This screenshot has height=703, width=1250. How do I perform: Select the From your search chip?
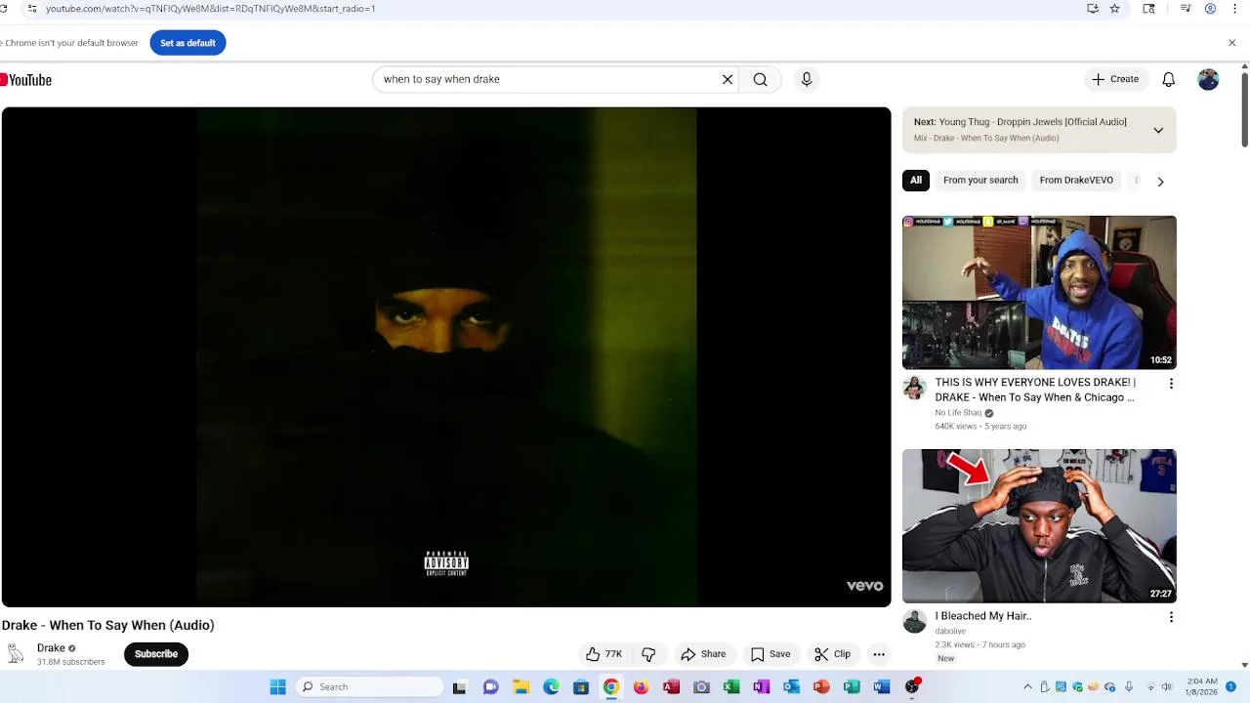point(980,181)
